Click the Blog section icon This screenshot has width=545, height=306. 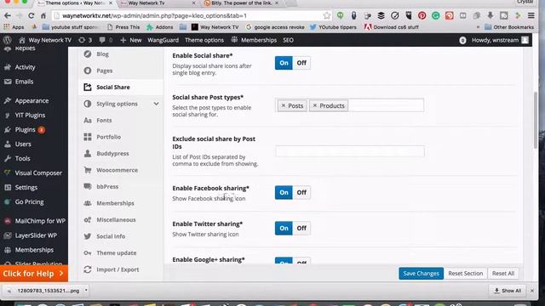88,54
